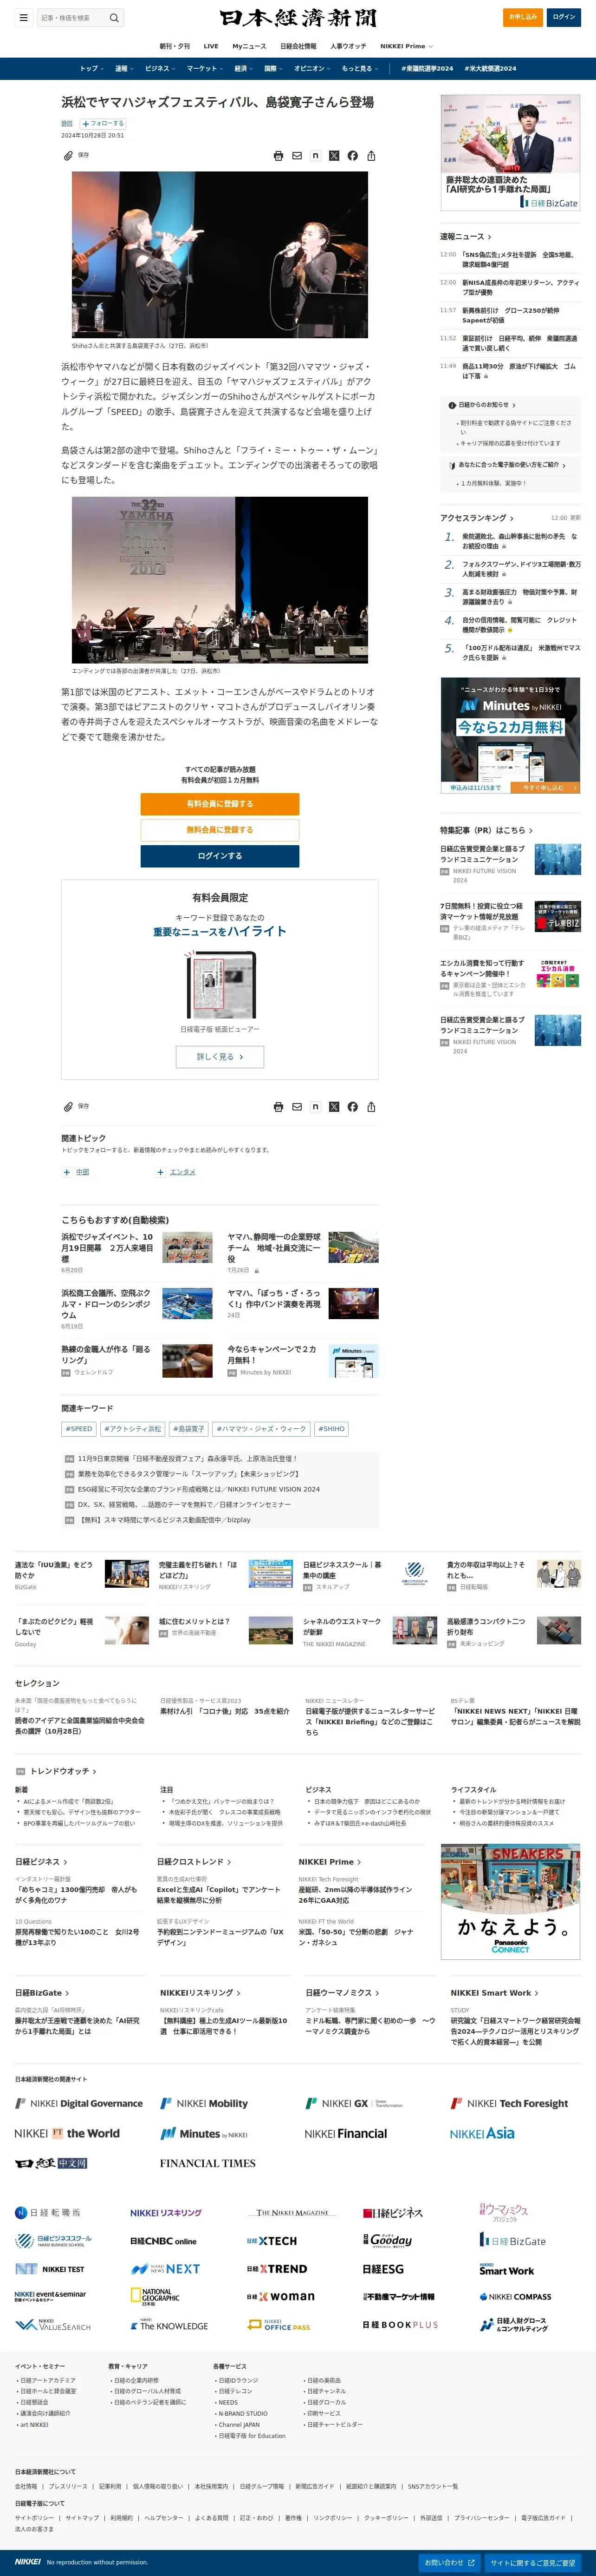This screenshot has width=596, height=2576.
Task: Click the bottom print icon
Action: pyautogui.click(x=279, y=1107)
